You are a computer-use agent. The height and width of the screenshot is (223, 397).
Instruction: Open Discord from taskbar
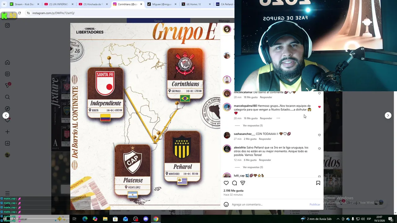click(x=146, y=219)
